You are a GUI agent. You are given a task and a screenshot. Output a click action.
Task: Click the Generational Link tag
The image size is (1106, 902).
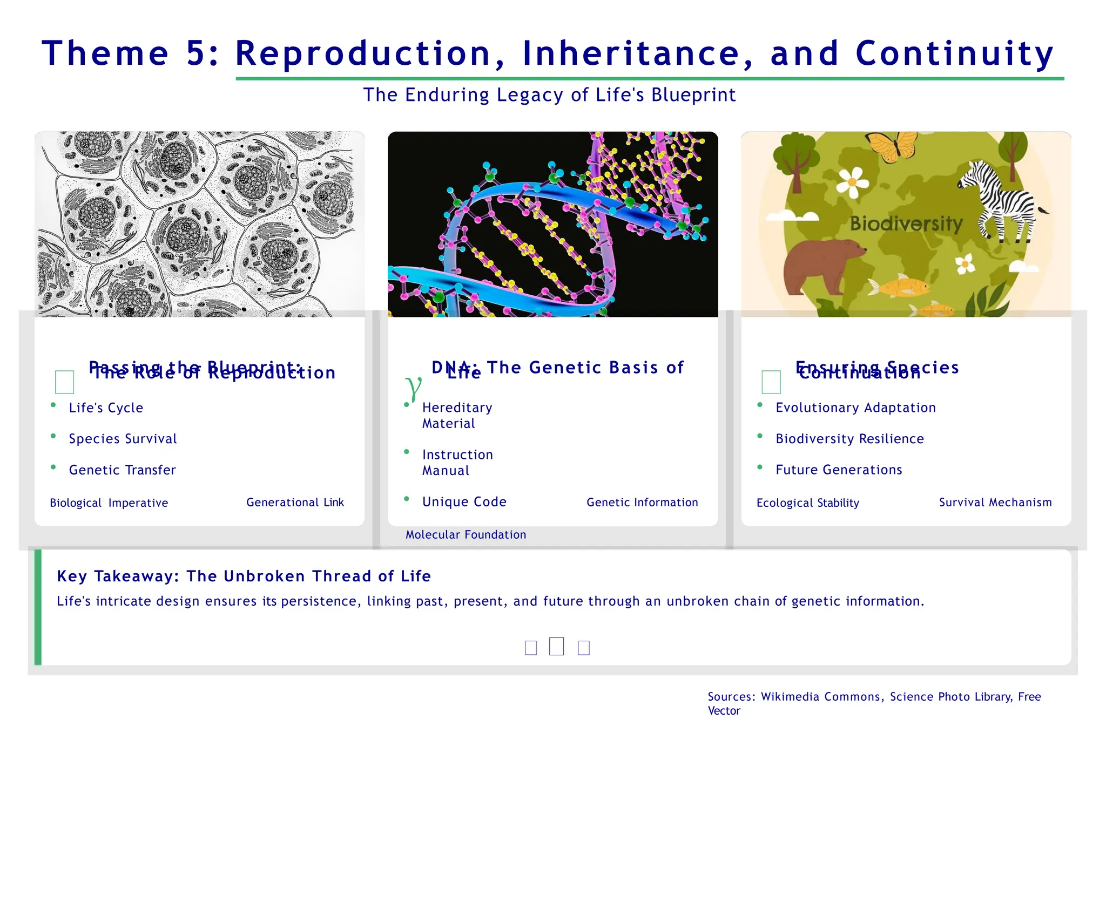295,502
